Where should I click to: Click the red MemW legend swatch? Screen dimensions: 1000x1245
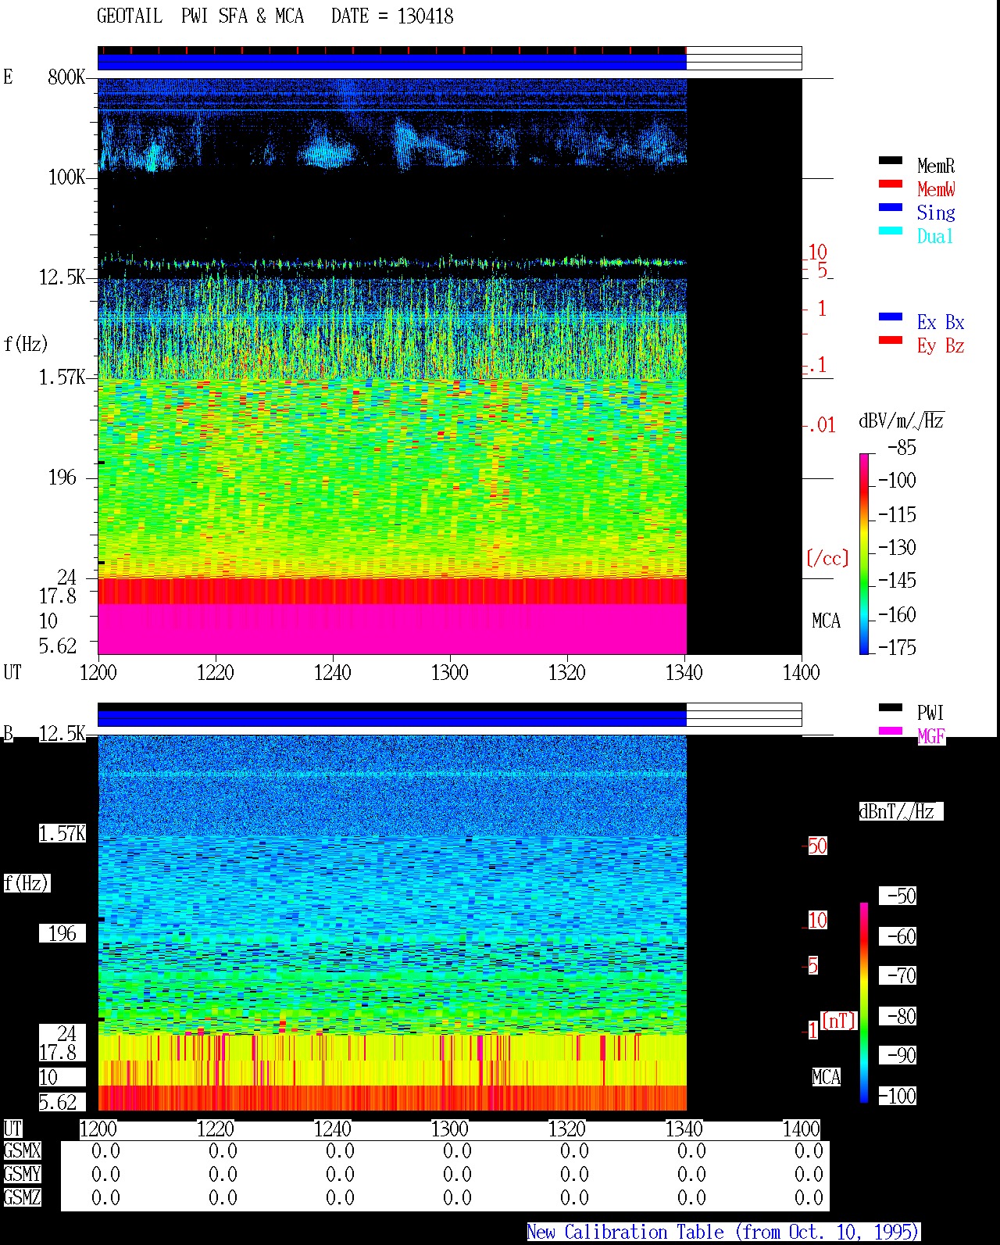(891, 184)
